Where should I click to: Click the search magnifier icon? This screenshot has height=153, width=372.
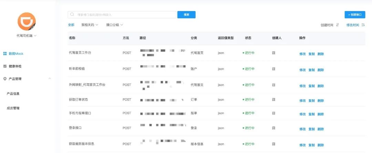72,14
